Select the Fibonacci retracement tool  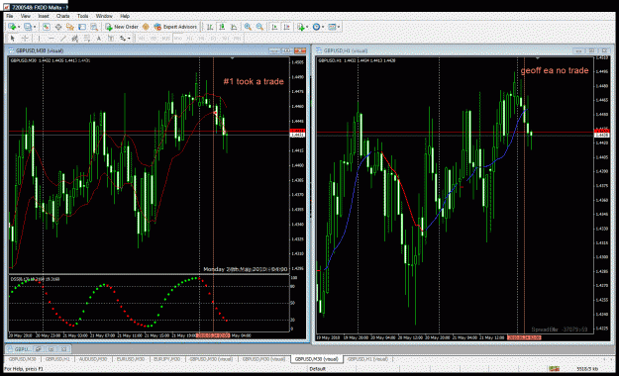[86, 39]
